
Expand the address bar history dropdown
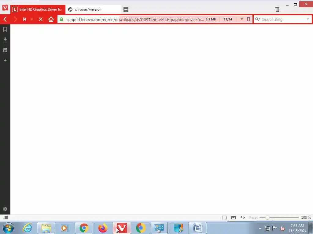pyautogui.click(x=242, y=19)
